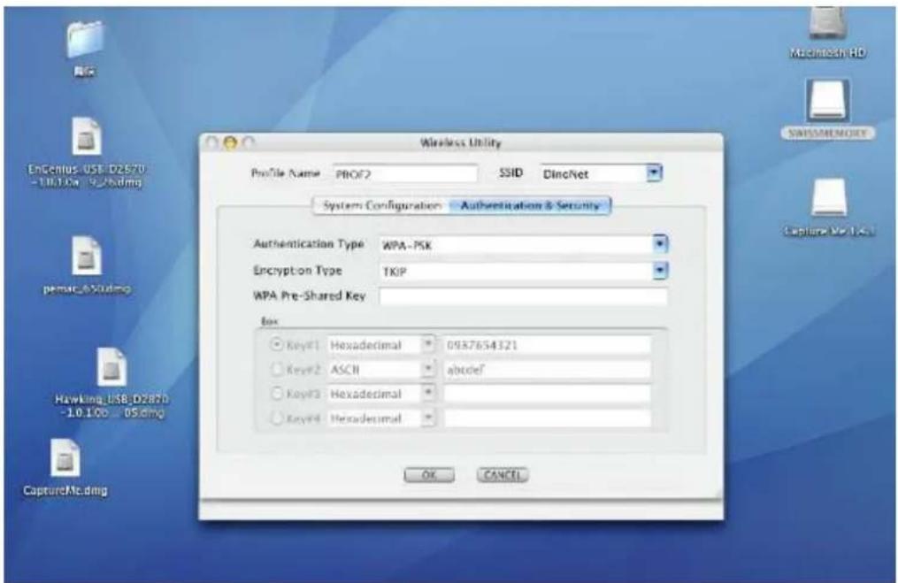The image size is (898, 583).
Task: Select Capture Me mounted volume icon
Action: coord(829,198)
